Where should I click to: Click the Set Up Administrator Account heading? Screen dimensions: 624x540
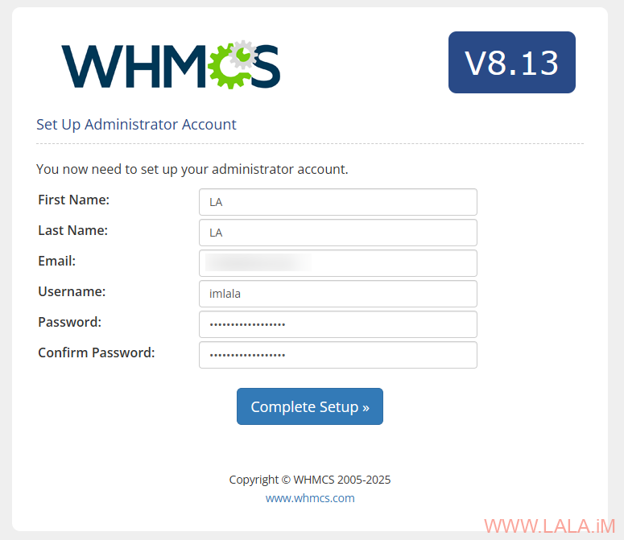136,125
